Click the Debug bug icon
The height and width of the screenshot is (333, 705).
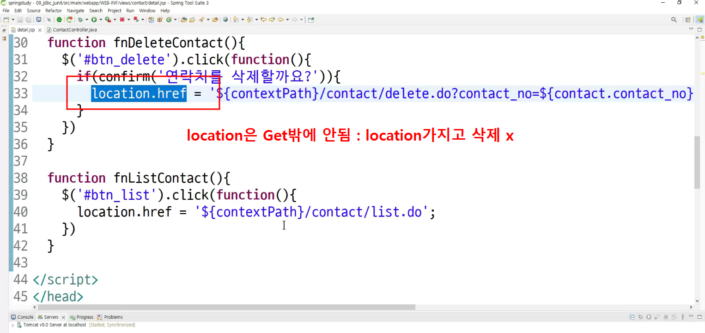coord(80,19)
